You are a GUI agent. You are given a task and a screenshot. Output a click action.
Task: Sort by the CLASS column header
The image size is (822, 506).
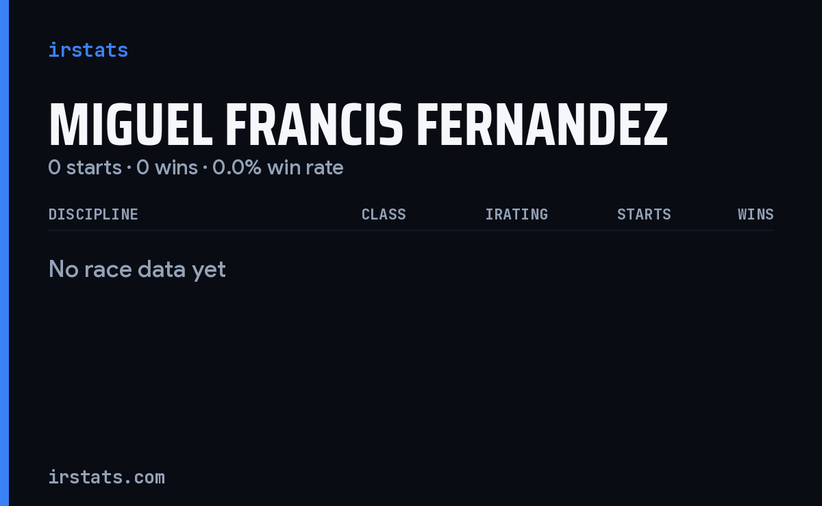(384, 215)
